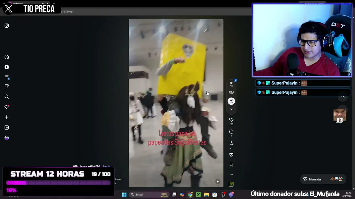Share the reel with the paper plane
This screenshot has height=199, width=355.
(231, 155)
